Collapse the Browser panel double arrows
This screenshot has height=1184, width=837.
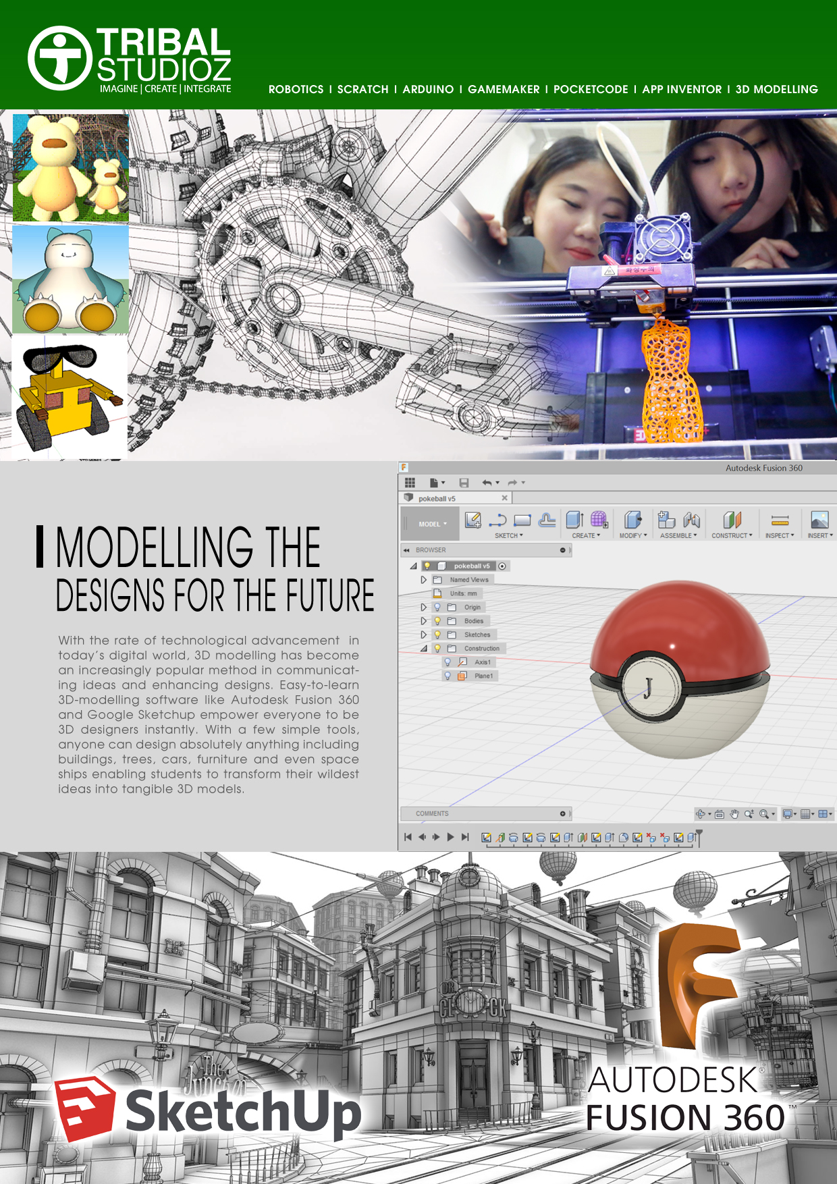coord(407,550)
